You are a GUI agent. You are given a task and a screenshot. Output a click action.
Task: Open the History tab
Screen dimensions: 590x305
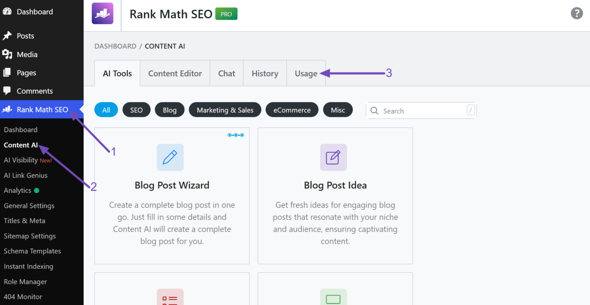click(x=265, y=73)
